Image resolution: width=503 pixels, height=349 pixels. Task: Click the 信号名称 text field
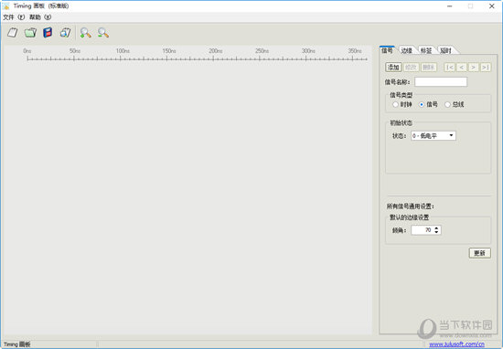441,81
